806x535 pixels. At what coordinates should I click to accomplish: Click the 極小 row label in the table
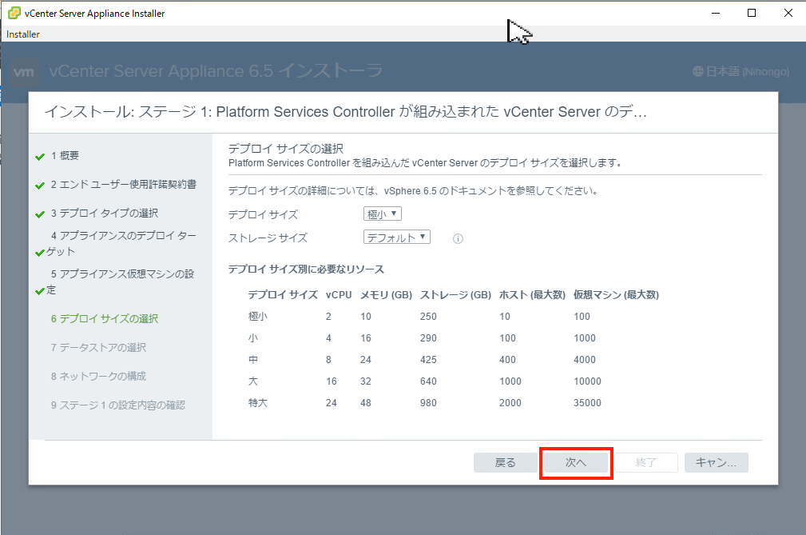[x=257, y=317]
